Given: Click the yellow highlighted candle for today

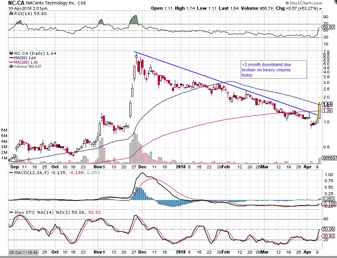Looking at the screenshot, I should [320, 110].
